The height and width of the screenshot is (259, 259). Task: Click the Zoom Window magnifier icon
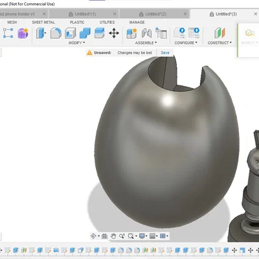click(131, 236)
